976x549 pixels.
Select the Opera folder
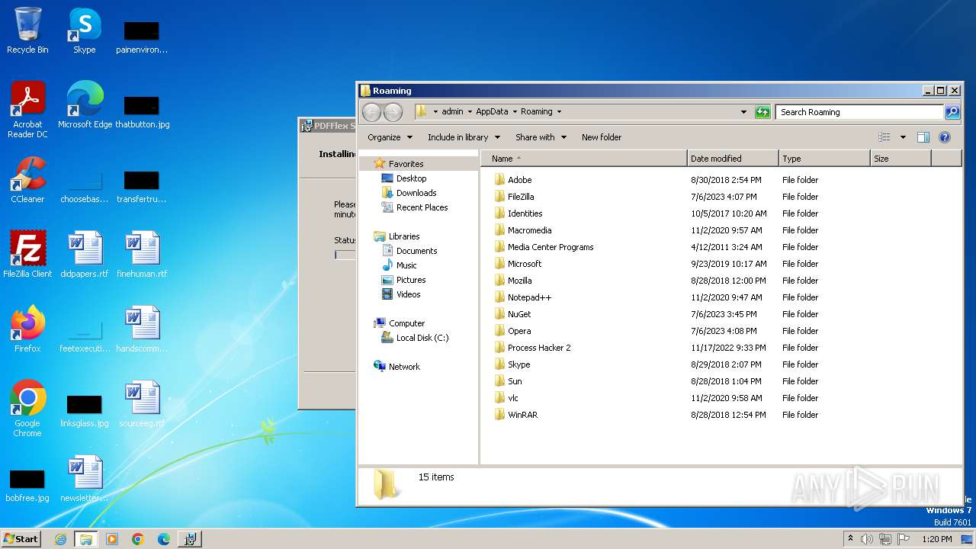tap(519, 331)
